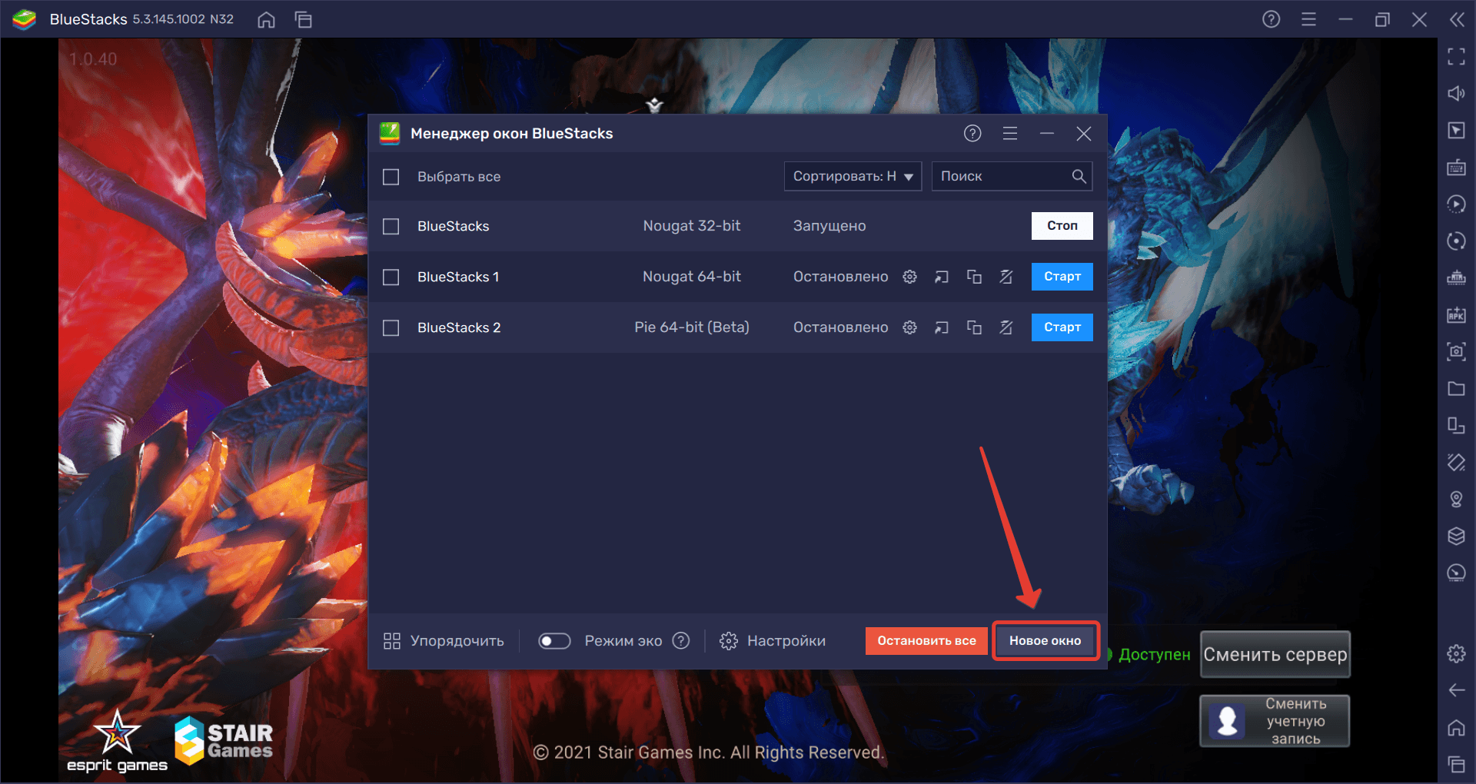Click the recent apps icon in sidebar
The height and width of the screenshot is (784, 1476).
1456,764
